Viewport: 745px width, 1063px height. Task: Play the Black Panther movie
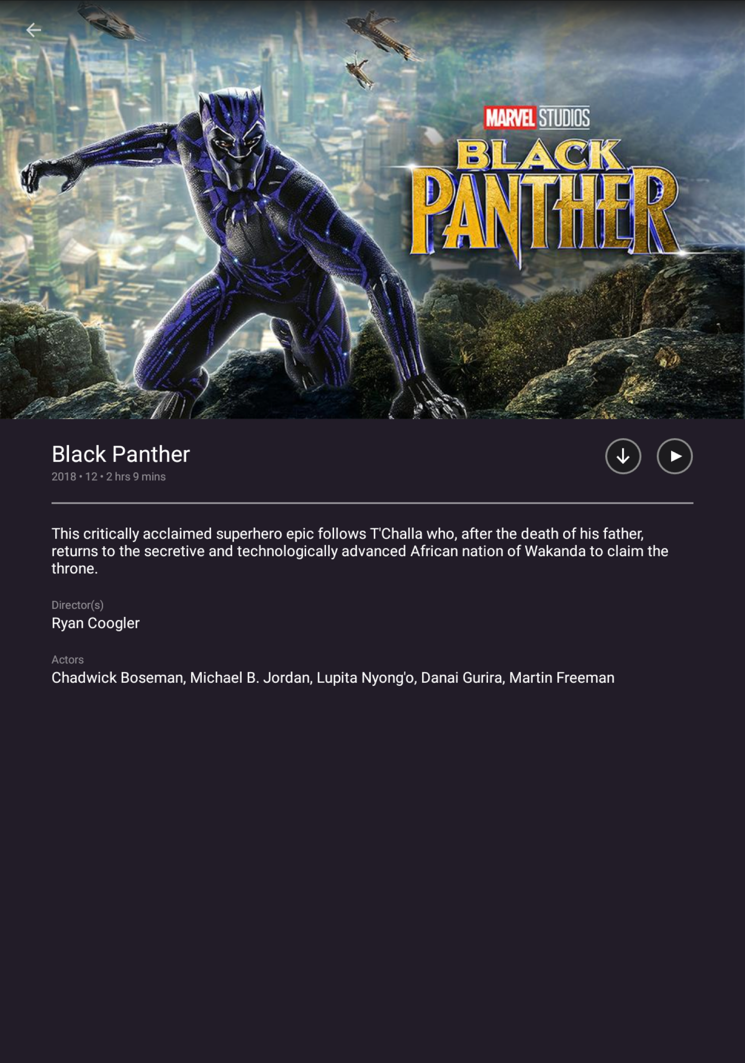coord(675,456)
